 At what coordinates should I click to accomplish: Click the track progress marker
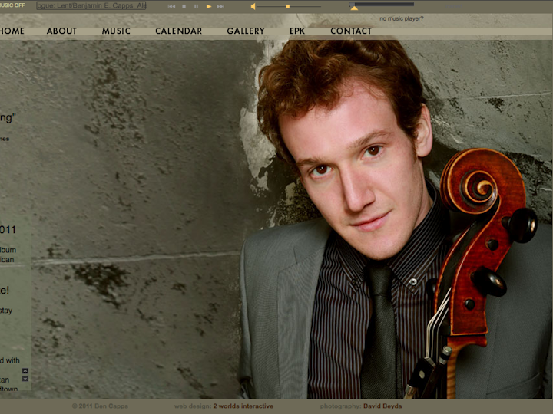pyautogui.click(x=353, y=8)
